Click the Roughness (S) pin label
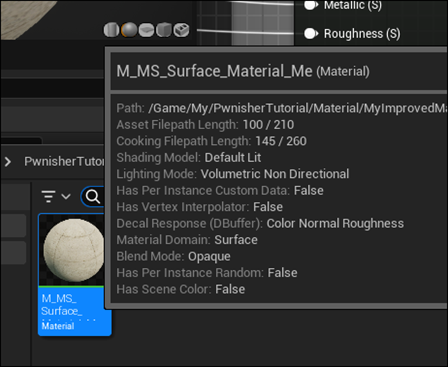The image size is (448, 367). point(362,33)
